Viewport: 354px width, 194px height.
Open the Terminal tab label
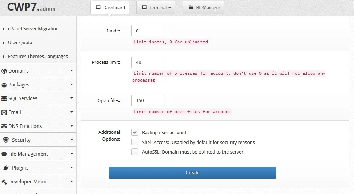158,8
